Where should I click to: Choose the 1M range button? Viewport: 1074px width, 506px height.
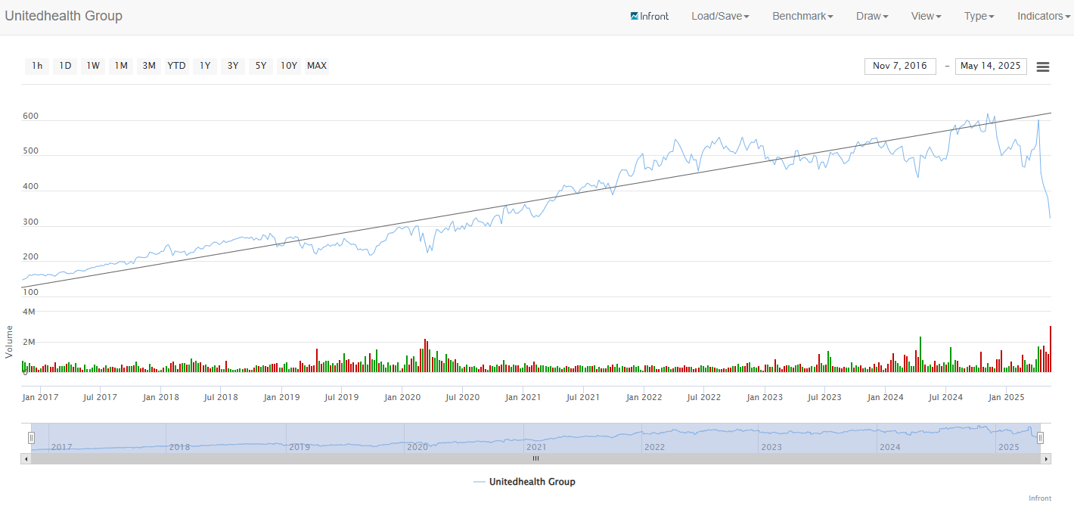pyautogui.click(x=121, y=66)
